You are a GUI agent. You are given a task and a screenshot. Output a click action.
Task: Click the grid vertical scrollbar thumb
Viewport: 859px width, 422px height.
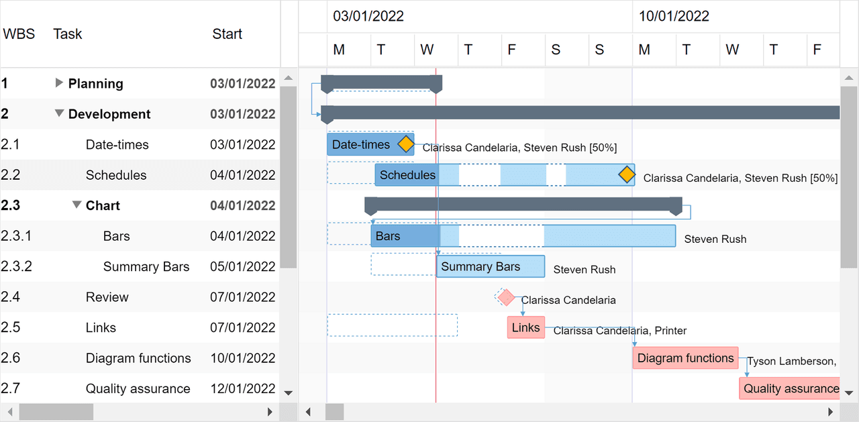(x=289, y=177)
